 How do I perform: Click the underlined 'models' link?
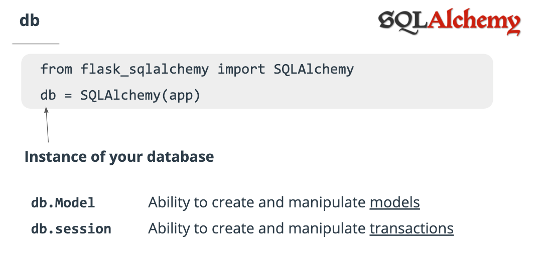point(394,202)
